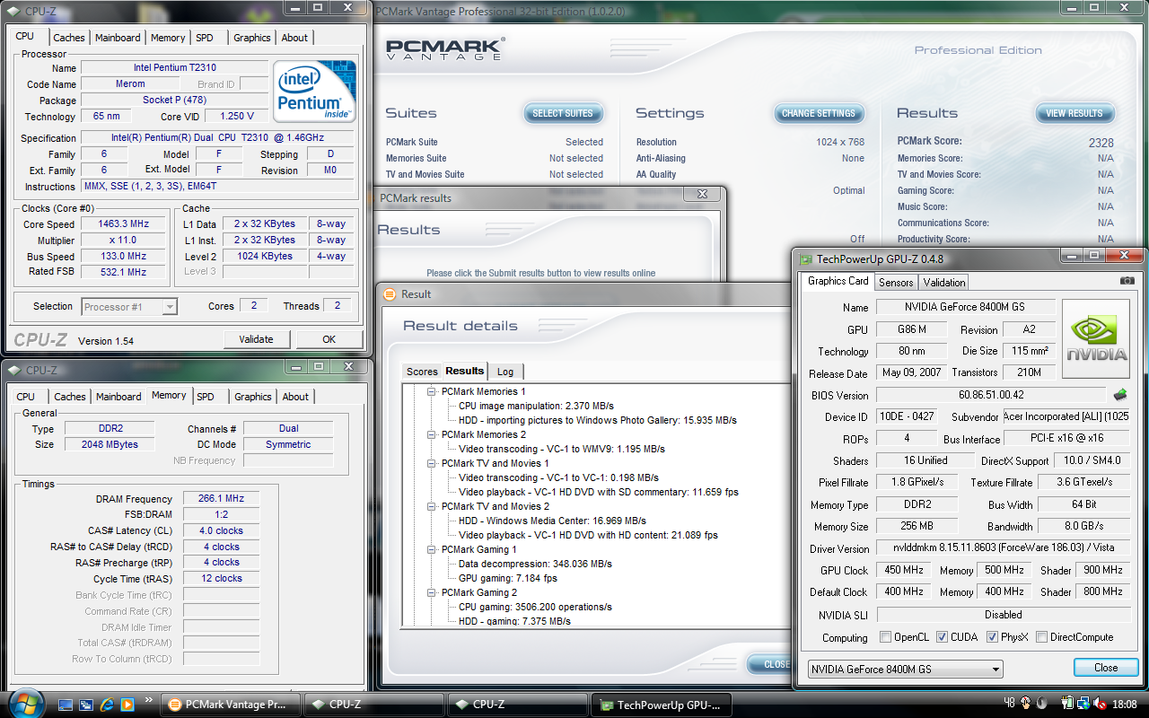Click the system clock showing 18:08
1149x718 pixels.
pyautogui.click(x=1124, y=705)
